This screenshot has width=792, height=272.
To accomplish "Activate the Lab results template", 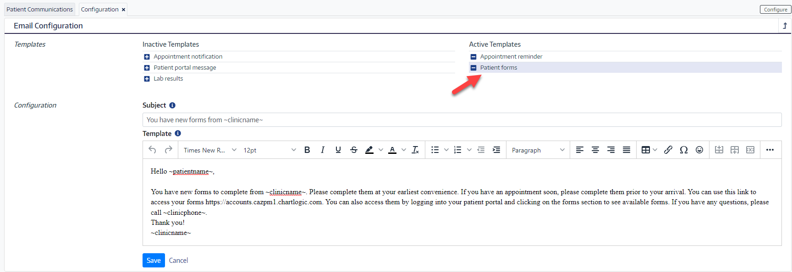I will (147, 79).
